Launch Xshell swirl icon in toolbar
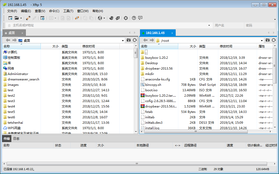 click(x=111, y=18)
